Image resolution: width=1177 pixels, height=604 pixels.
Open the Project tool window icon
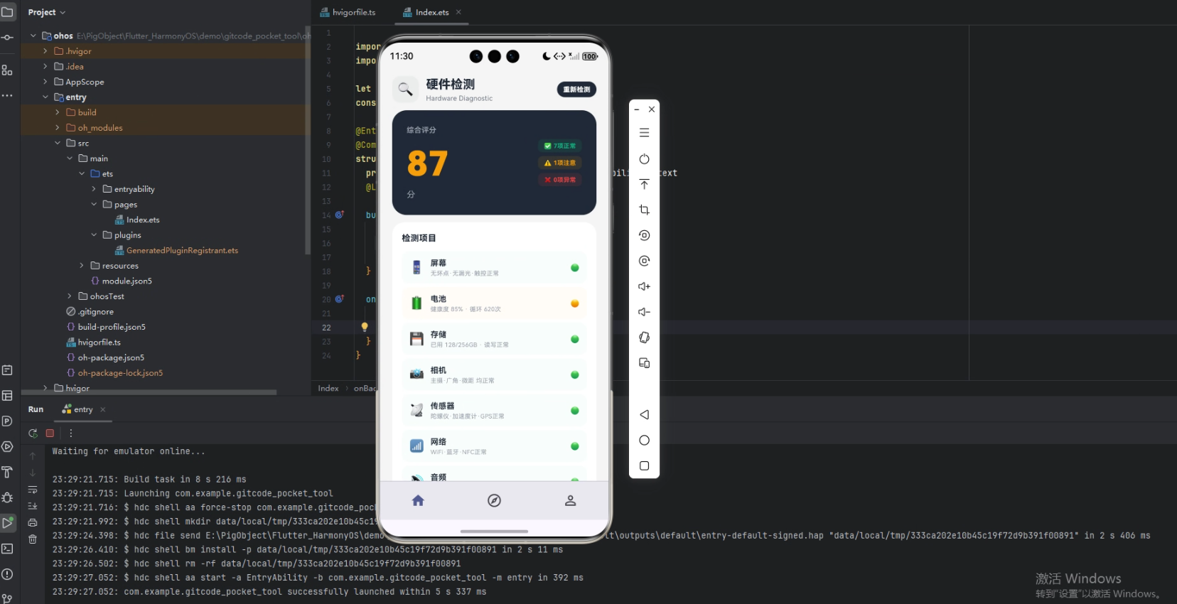point(7,12)
